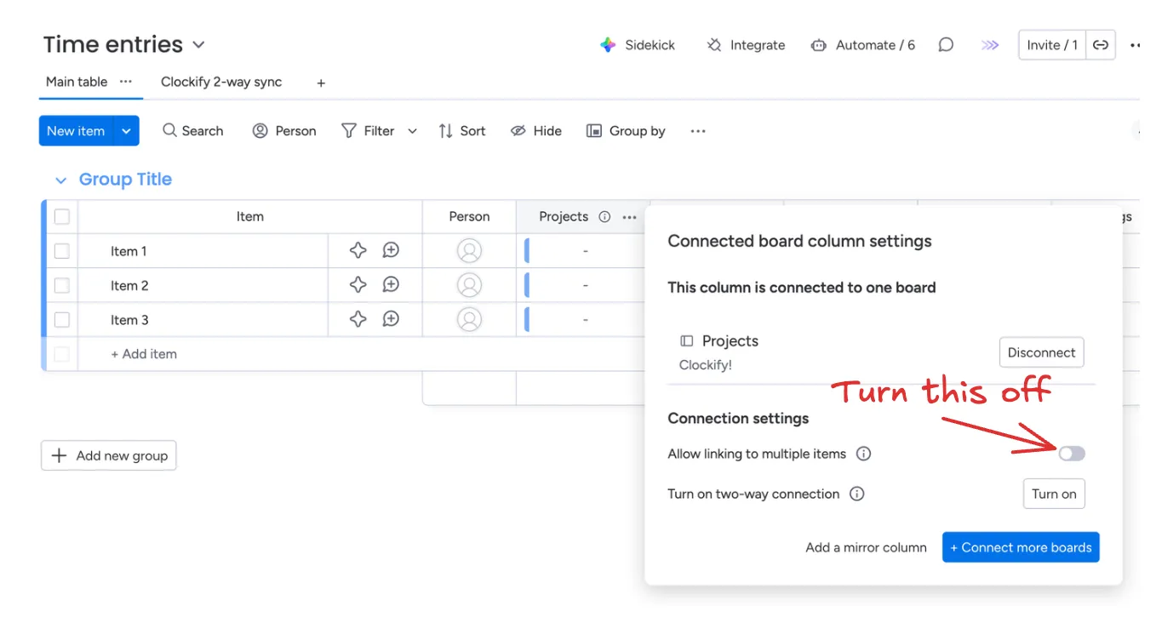Click the AI sparkle icon for Item 1
This screenshot has height=623, width=1156.
(x=358, y=250)
